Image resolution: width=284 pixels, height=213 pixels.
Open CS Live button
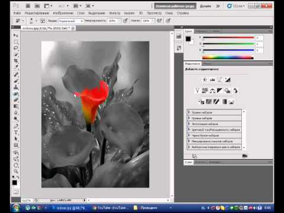coord(236,6)
